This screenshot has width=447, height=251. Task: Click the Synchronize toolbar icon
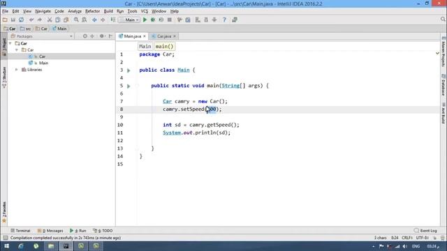pyautogui.click(x=22, y=20)
